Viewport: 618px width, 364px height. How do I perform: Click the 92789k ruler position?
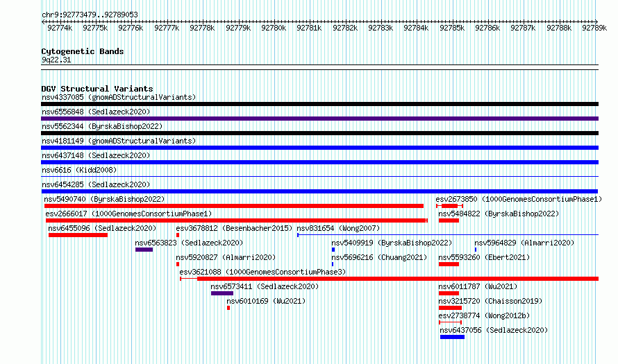[x=594, y=28]
